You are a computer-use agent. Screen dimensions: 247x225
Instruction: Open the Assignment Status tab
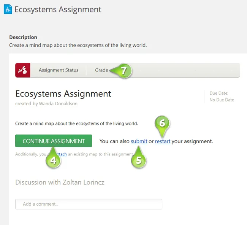click(x=59, y=70)
